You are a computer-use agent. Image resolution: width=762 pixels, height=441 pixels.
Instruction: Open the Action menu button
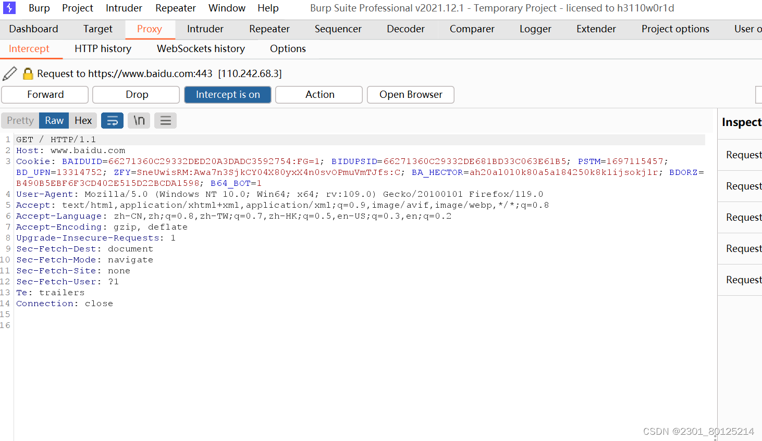[x=319, y=95]
